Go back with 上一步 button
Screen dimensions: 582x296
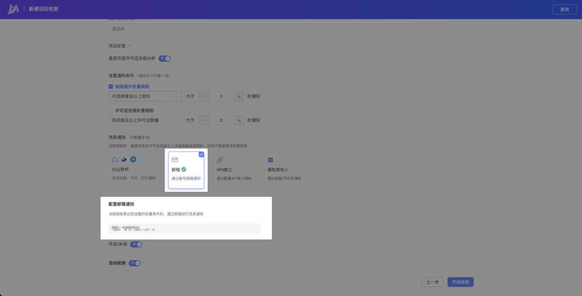pyautogui.click(x=432, y=282)
